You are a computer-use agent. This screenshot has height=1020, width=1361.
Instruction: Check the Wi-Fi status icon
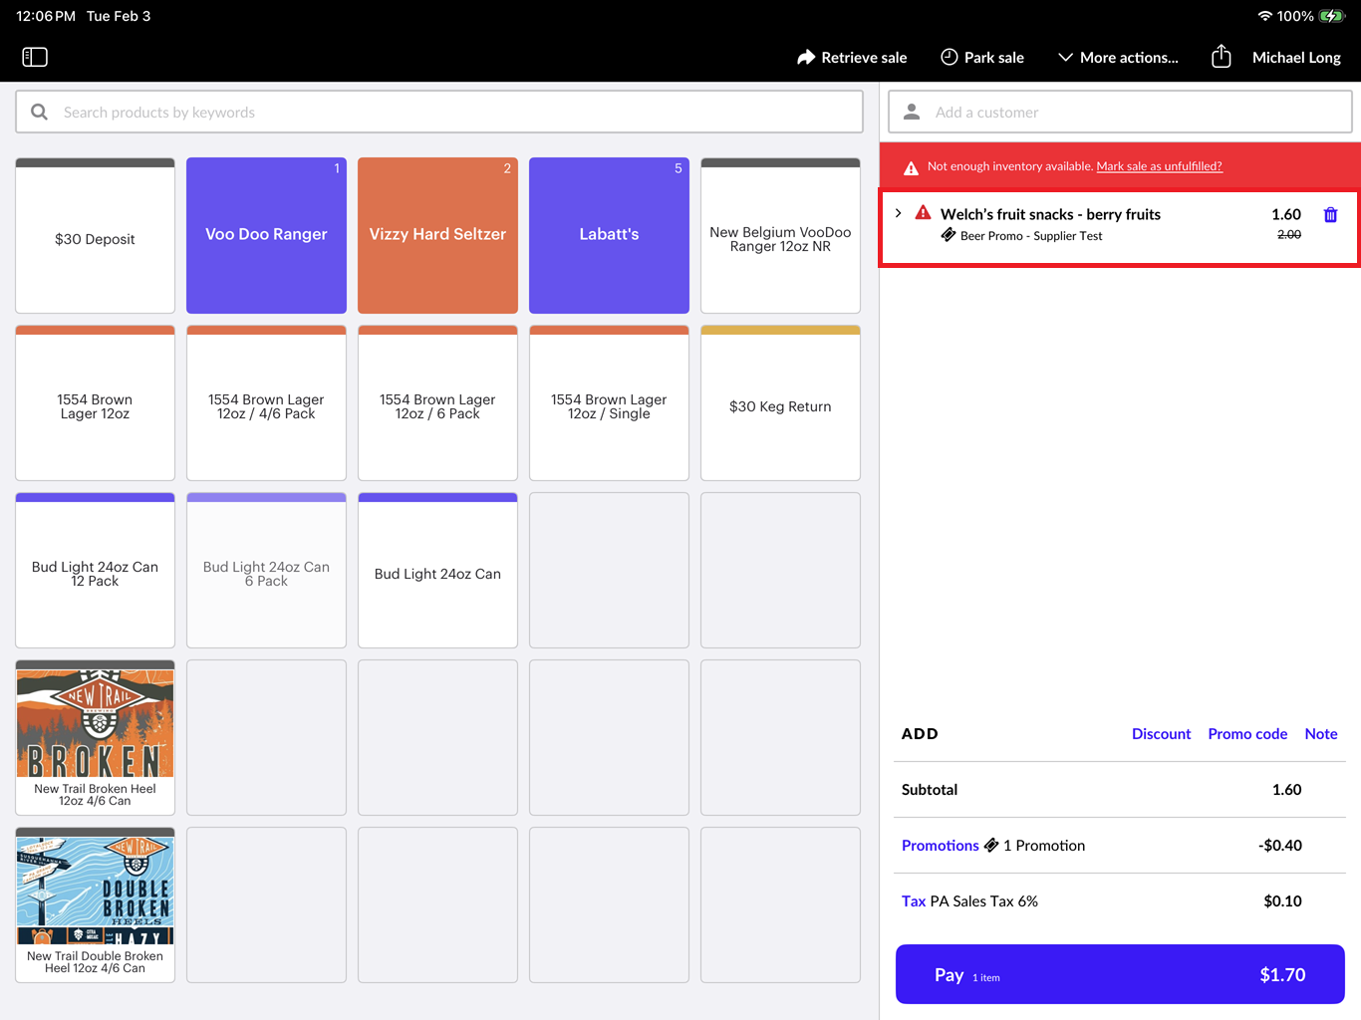click(1265, 16)
